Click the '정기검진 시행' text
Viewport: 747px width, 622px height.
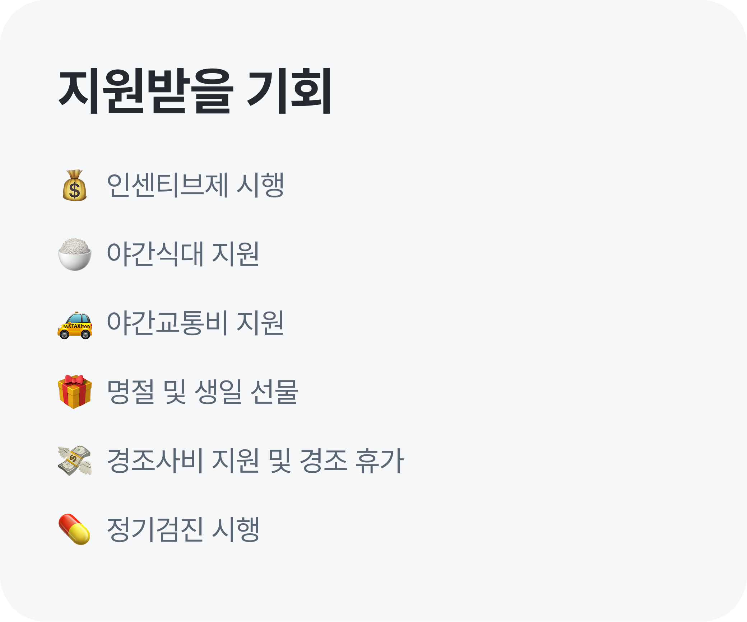coord(183,529)
